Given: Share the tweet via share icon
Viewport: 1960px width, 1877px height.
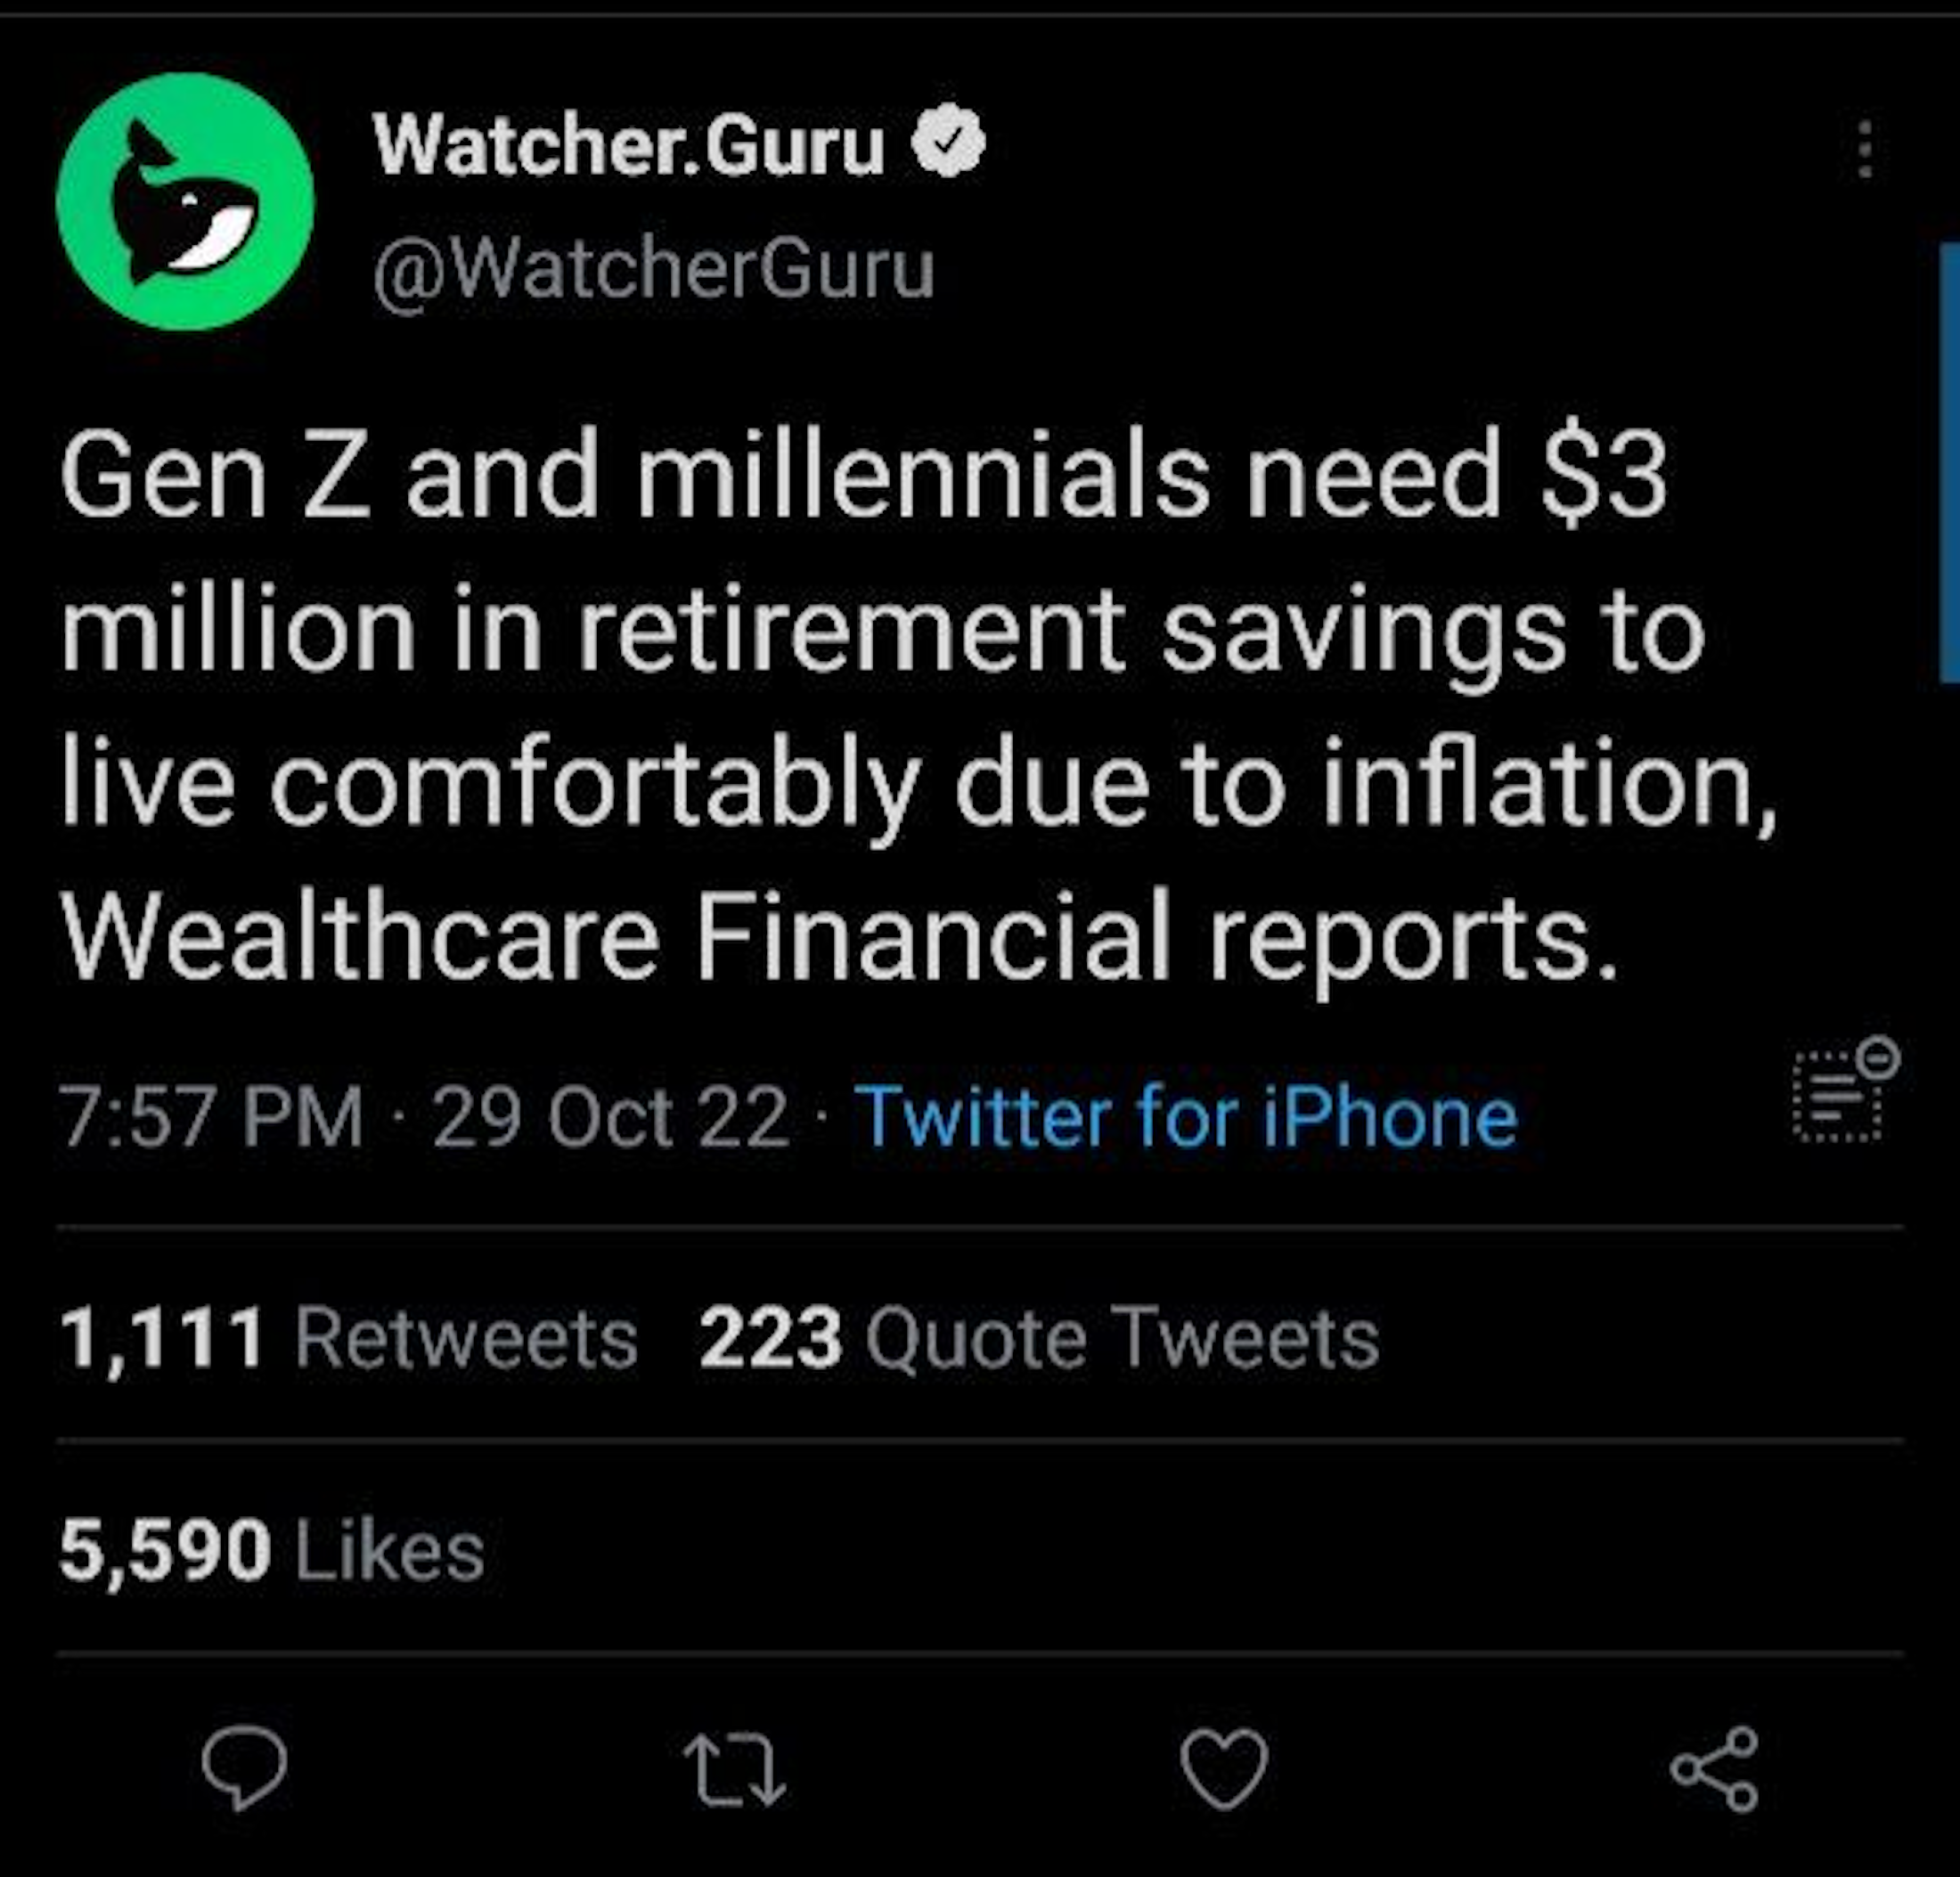Looking at the screenshot, I should pyautogui.click(x=1714, y=1768).
